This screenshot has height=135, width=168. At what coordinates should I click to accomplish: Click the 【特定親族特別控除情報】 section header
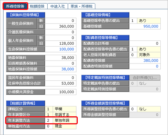point(105,78)
